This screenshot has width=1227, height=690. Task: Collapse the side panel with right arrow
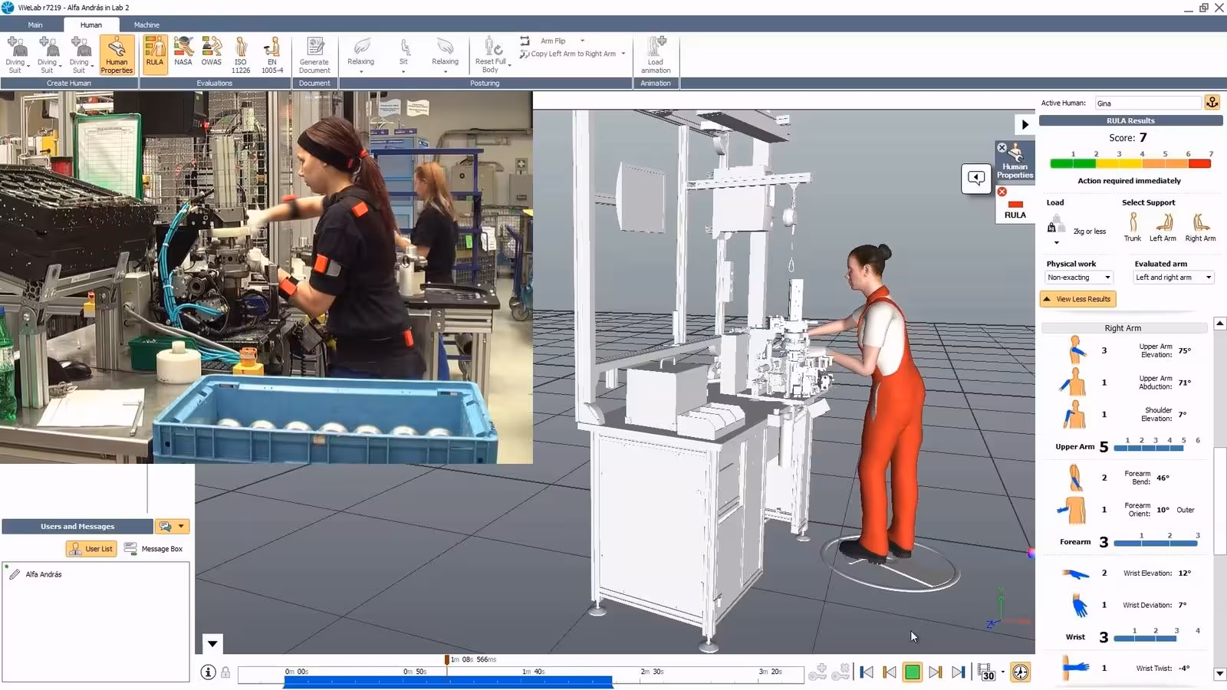[1025, 124]
